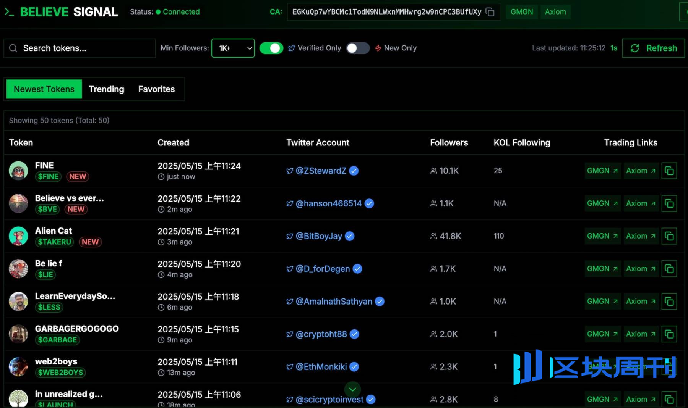688x408 pixels.
Task: Click the $FINE ticker badge
Action: [48, 177]
